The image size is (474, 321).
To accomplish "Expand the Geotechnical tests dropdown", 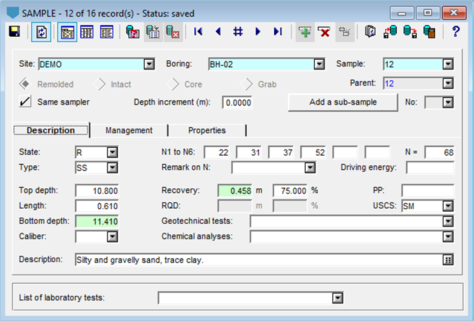I will pos(448,221).
